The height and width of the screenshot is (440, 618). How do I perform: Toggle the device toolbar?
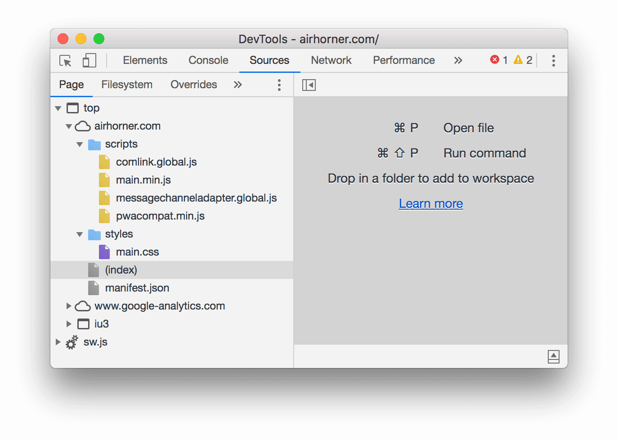(89, 60)
